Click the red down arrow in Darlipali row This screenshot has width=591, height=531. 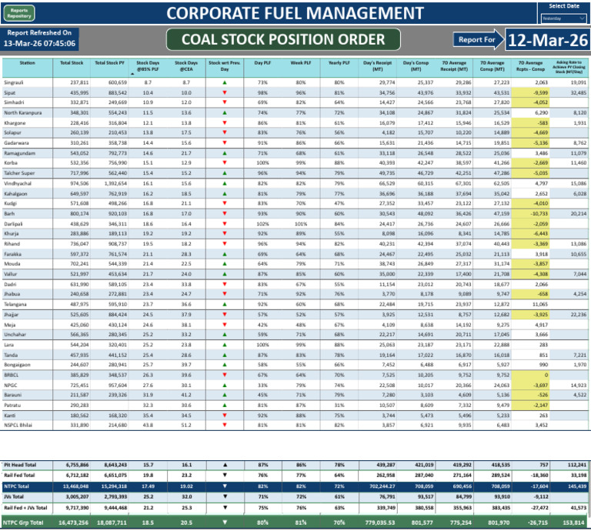point(225,223)
